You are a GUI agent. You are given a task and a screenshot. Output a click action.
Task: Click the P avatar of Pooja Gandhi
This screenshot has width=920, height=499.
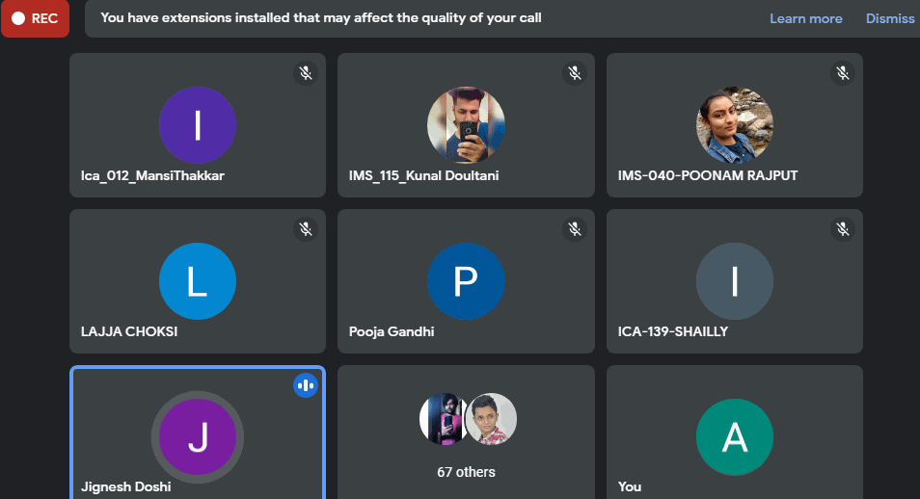click(466, 281)
